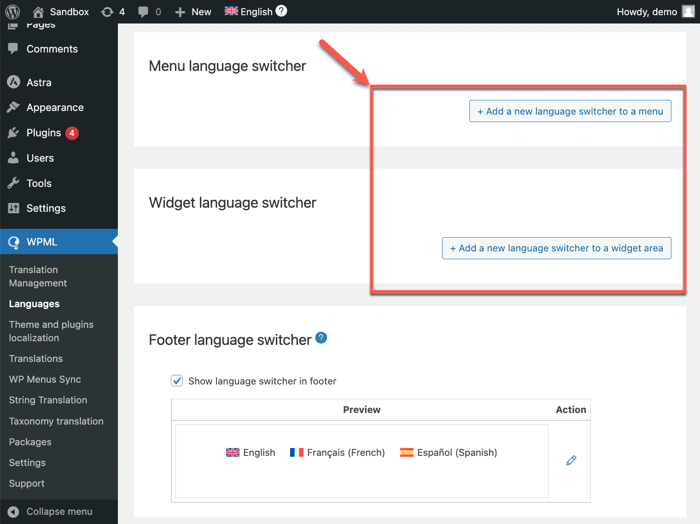Click the Appearance paintbrush icon
The image size is (700, 524).
pyautogui.click(x=13, y=107)
